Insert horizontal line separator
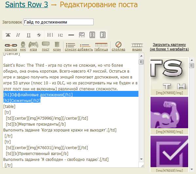This screenshot has height=174, width=196. coord(71,35)
